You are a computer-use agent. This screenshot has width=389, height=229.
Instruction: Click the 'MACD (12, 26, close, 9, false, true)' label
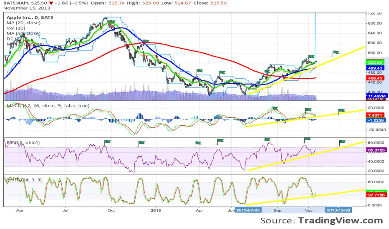click(x=48, y=106)
